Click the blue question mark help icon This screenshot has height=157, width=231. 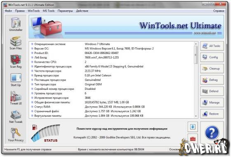(x=212, y=133)
